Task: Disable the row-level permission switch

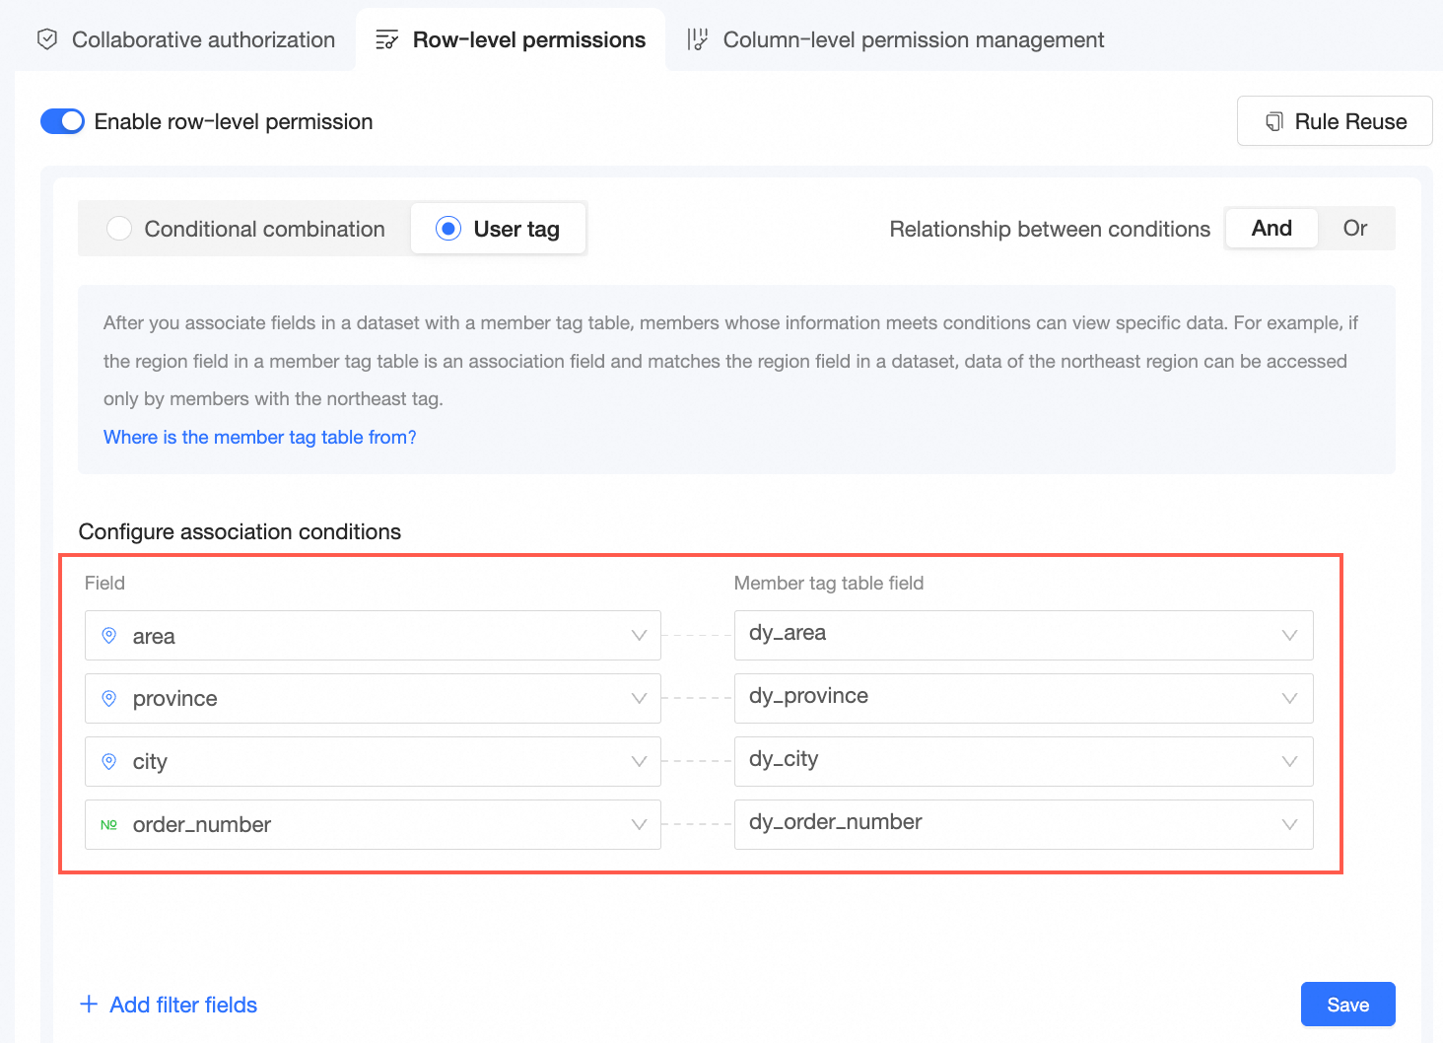Action: click(62, 121)
